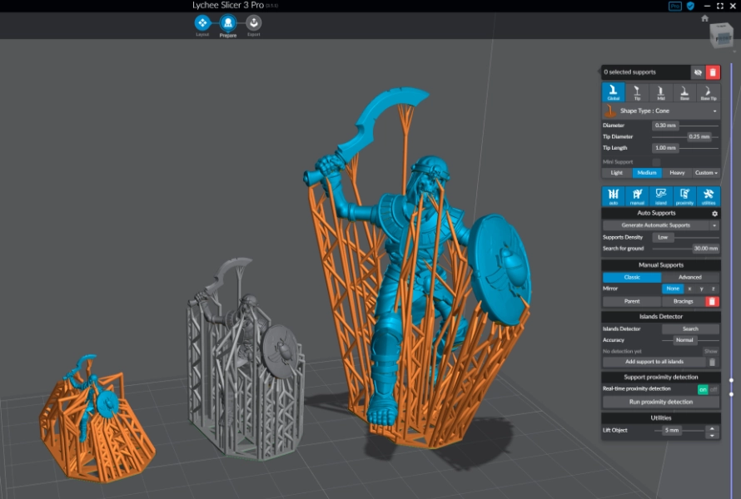Screen dimensions: 741x499
Task: Go to the Layout workflow step
Action: [x=202, y=24]
